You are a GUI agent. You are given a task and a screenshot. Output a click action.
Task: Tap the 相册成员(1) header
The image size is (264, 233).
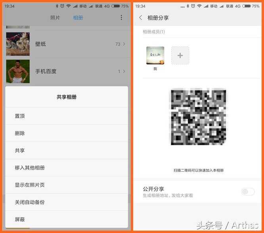click(154, 32)
